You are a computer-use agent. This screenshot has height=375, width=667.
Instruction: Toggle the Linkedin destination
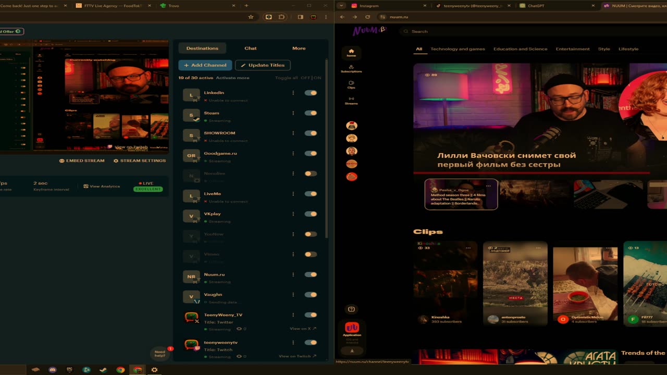311,93
